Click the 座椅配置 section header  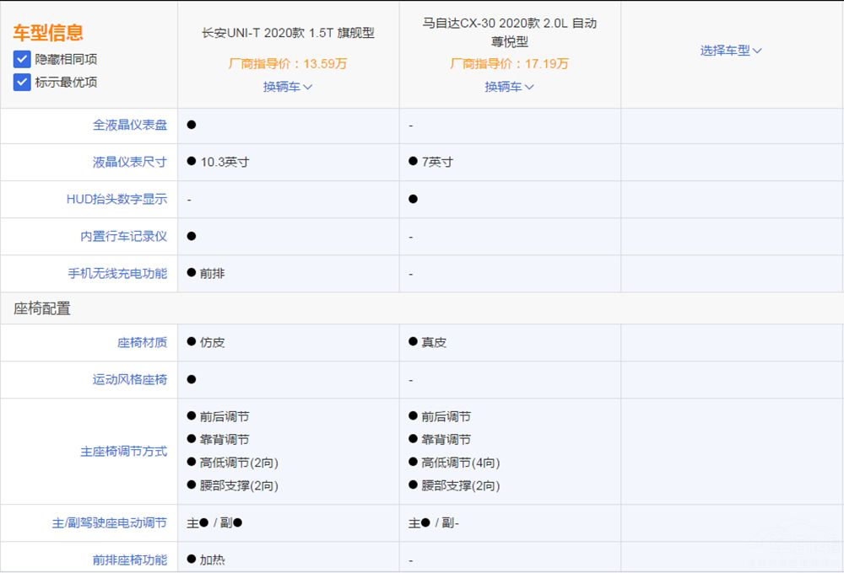pyautogui.click(x=42, y=308)
